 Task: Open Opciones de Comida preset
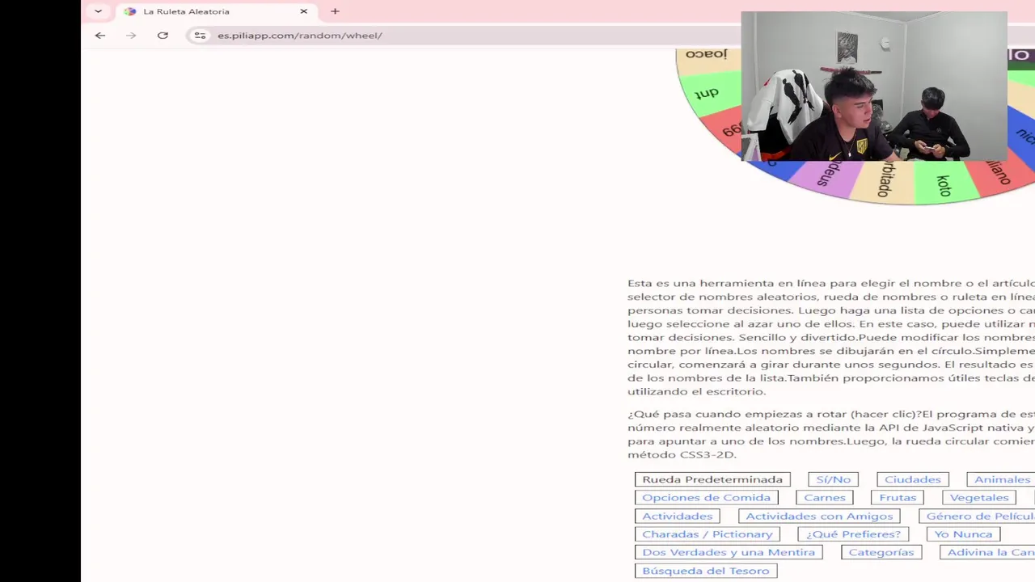tap(706, 497)
